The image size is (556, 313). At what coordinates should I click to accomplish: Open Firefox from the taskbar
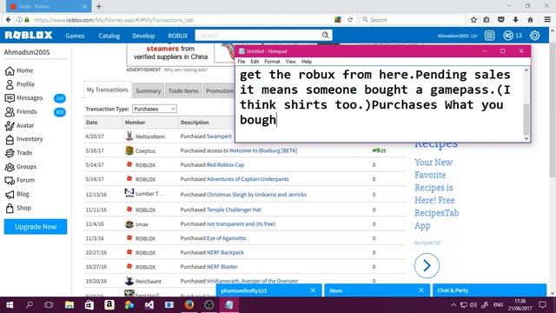(189, 305)
